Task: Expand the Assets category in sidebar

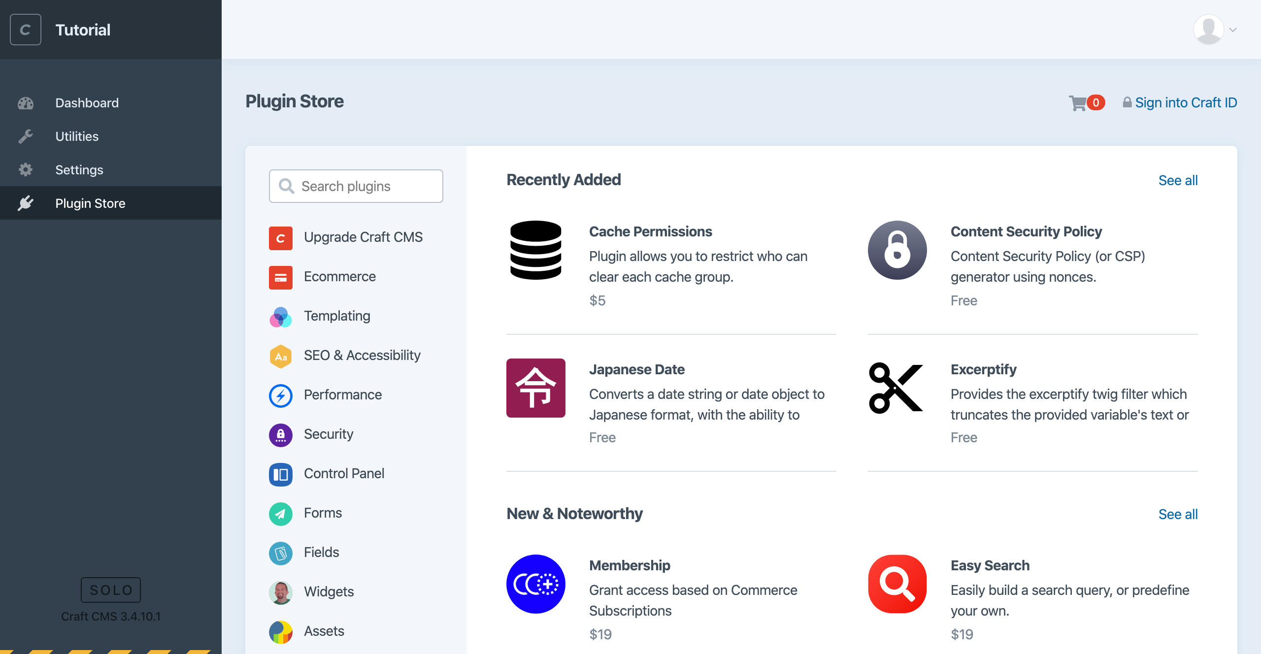Action: click(325, 631)
